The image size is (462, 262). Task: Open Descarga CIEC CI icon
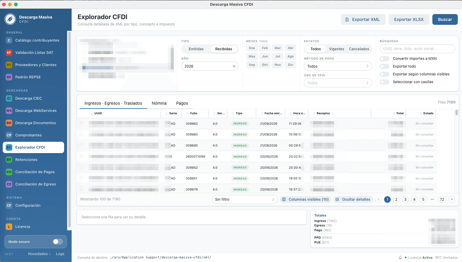9,98
